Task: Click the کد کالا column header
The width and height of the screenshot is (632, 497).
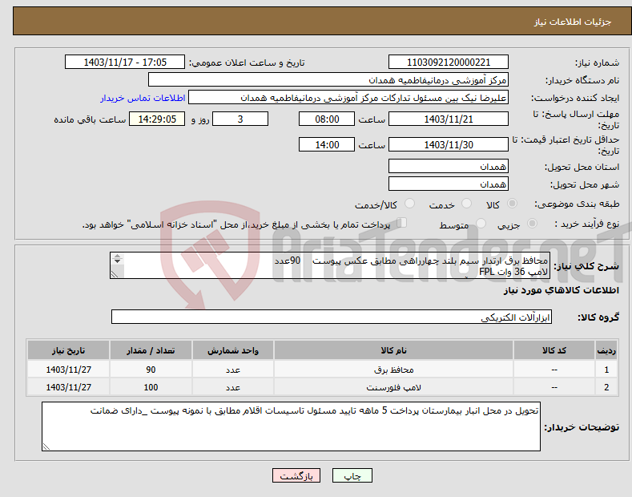Action: click(554, 350)
